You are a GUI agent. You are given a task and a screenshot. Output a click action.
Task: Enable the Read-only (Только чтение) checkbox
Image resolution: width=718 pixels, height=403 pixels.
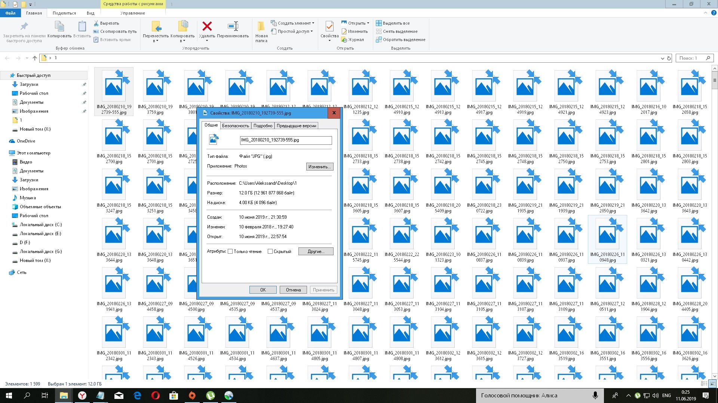pos(230,252)
